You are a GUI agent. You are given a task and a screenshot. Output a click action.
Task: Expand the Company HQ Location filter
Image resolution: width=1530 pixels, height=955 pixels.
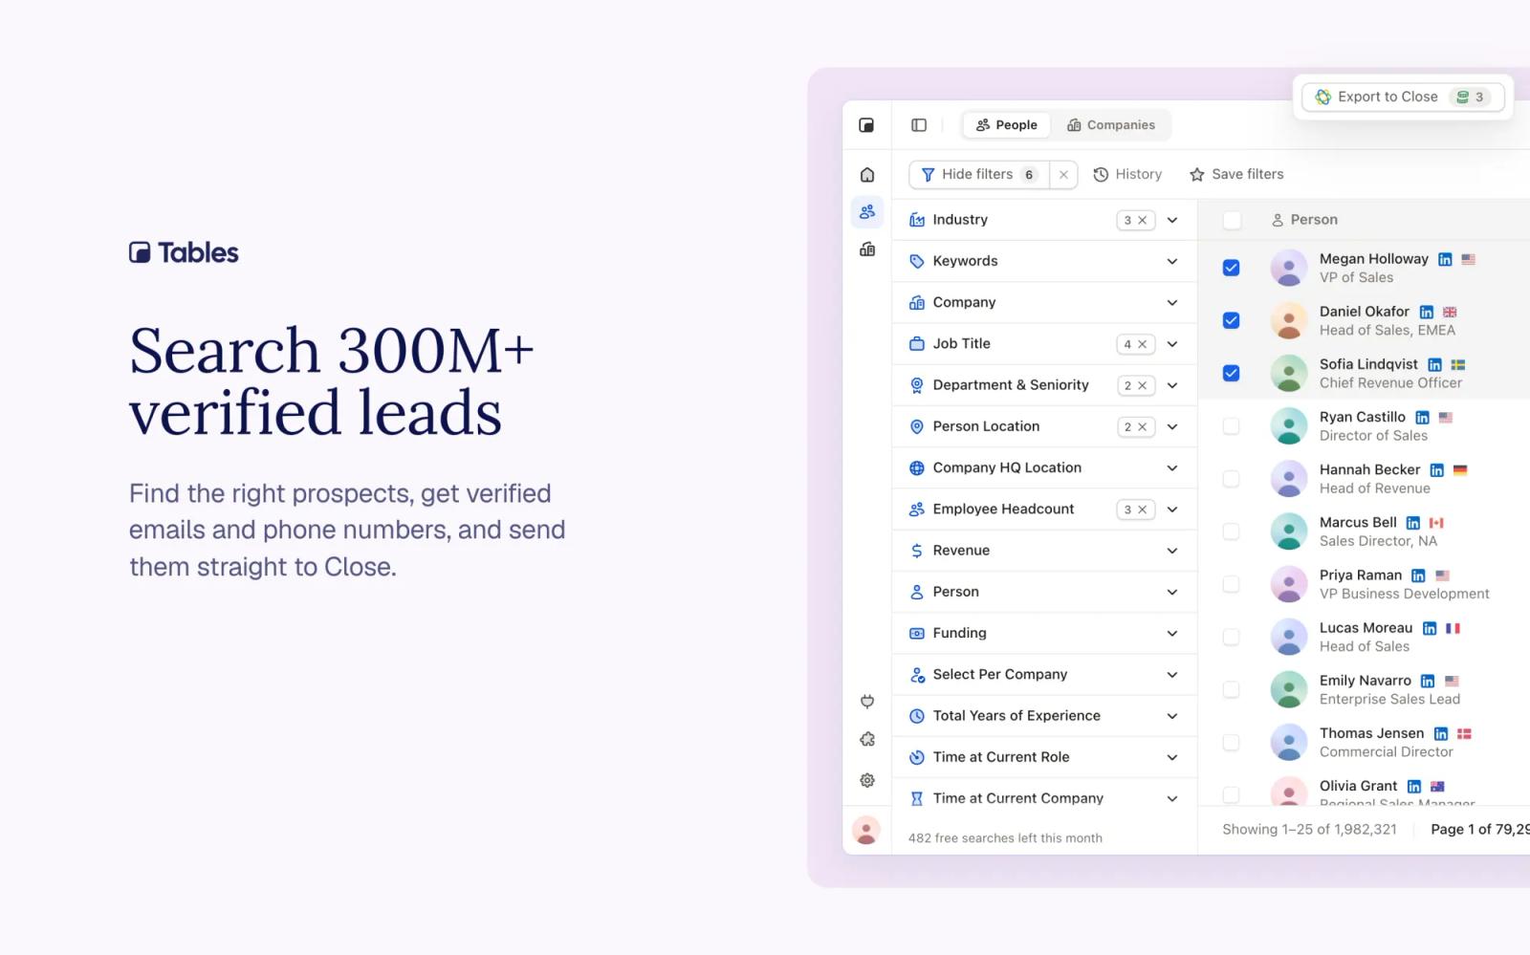point(1044,467)
